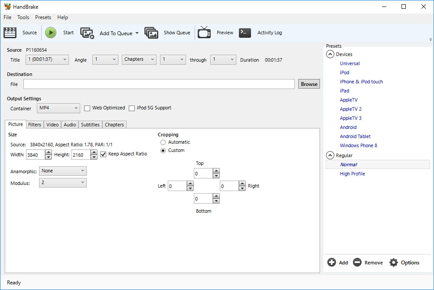Image resolution: width=434 pixels, height=290 pixels.
Task: Select the High Profile preset
Action: pyautogui.click(x=352, y=174)
